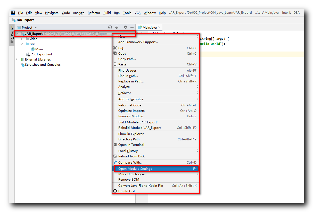The image size is (313, 212).
Task: Open the Help menu
Action: (x=162, y=13)
